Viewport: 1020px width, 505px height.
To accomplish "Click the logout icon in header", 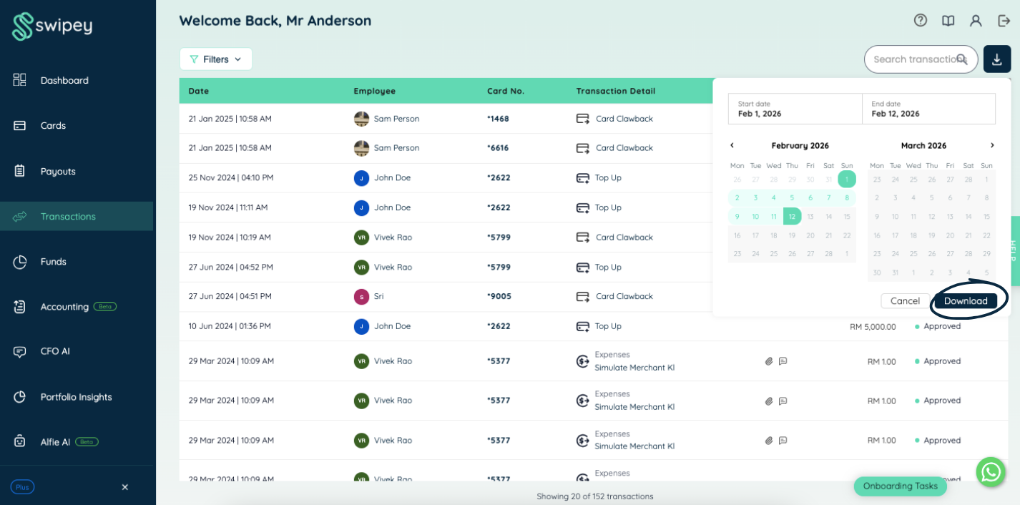I will click(1004, 21).
